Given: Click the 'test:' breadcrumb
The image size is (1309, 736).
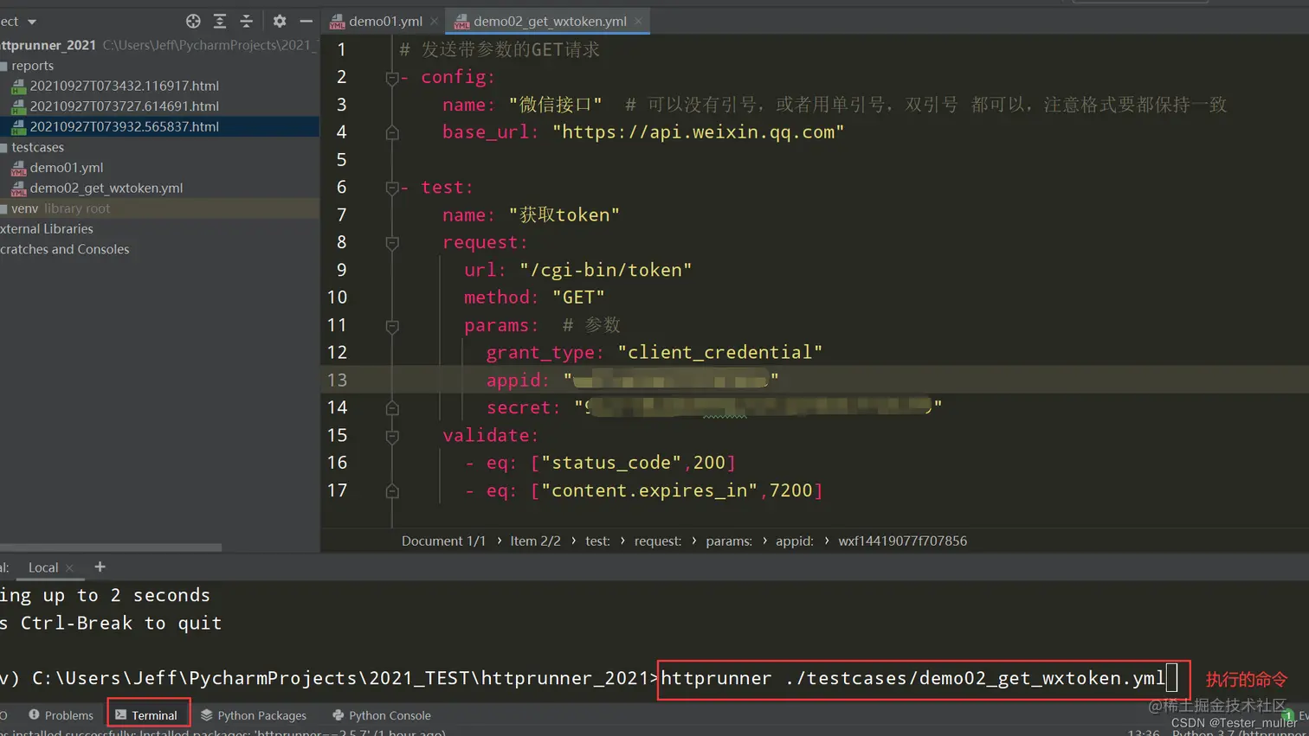Looking at the screenshot, I should 597,541.
